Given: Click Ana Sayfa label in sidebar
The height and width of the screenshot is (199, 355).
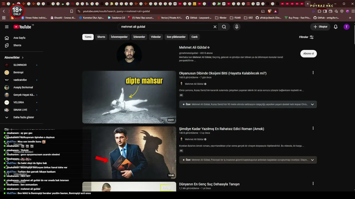Looking at the screenshot, I should (19, 38).
